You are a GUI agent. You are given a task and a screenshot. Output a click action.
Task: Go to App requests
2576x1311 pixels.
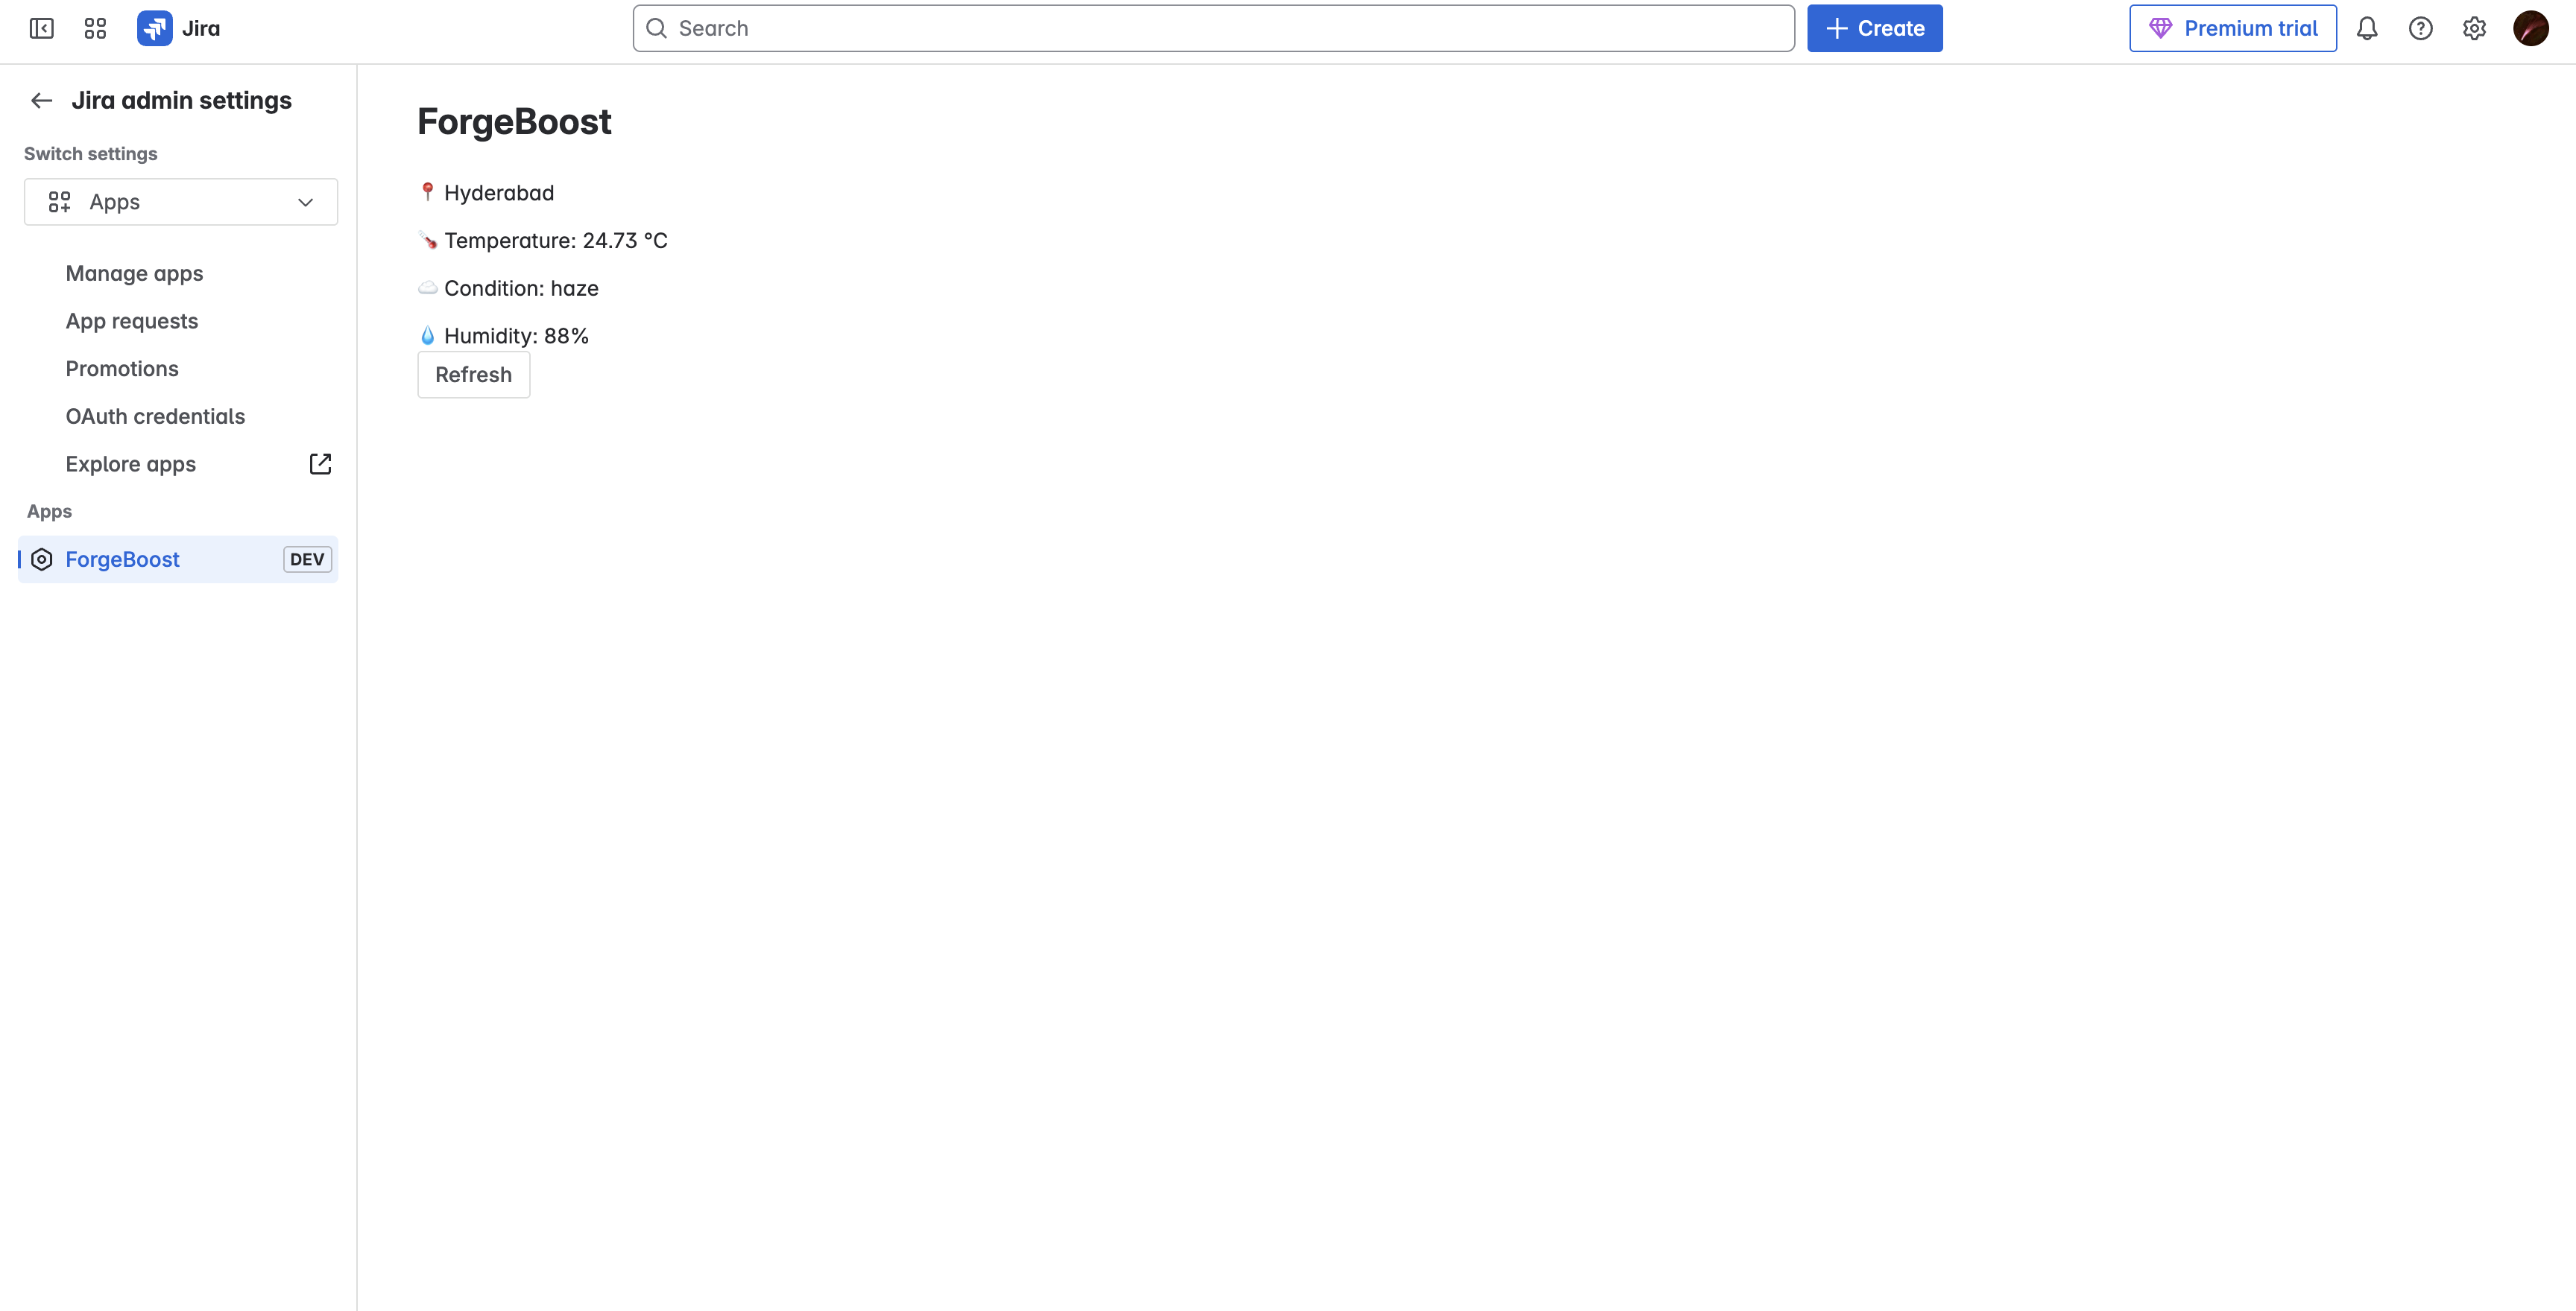pyautogui.click(x=132, y=321)
